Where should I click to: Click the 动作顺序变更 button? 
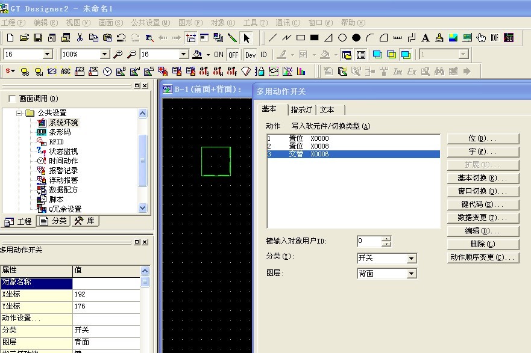483,257
